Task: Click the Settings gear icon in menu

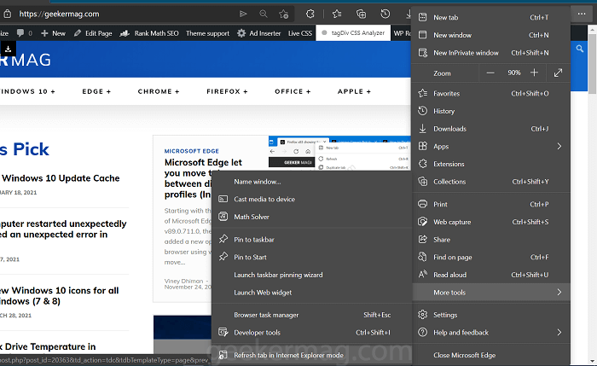Action: [423, 315]
